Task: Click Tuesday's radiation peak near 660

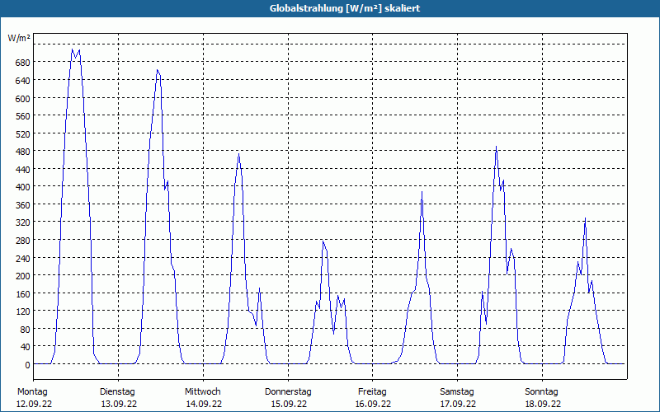Action: click(x=158, y=70)
